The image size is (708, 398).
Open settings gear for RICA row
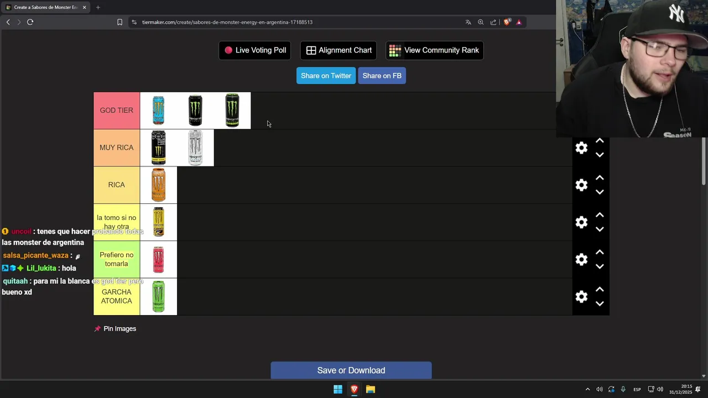pyautogui.click(x=581, y=185)
